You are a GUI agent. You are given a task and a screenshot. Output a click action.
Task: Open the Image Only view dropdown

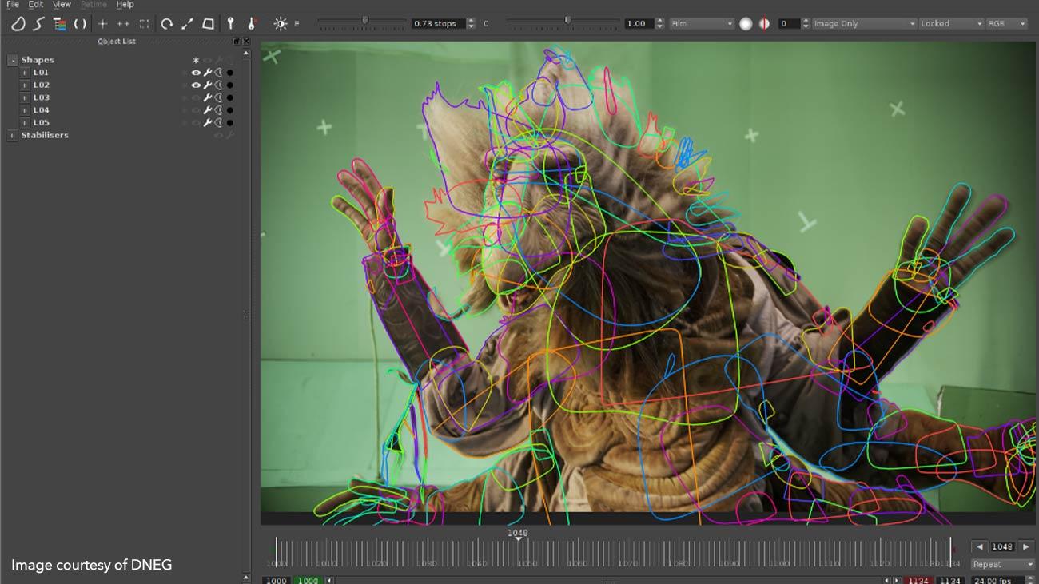(x=863, y=24)
